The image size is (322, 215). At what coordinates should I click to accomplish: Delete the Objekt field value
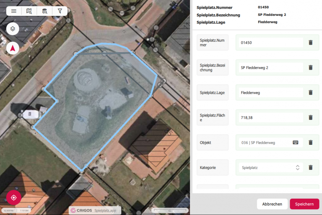point(311,142)
